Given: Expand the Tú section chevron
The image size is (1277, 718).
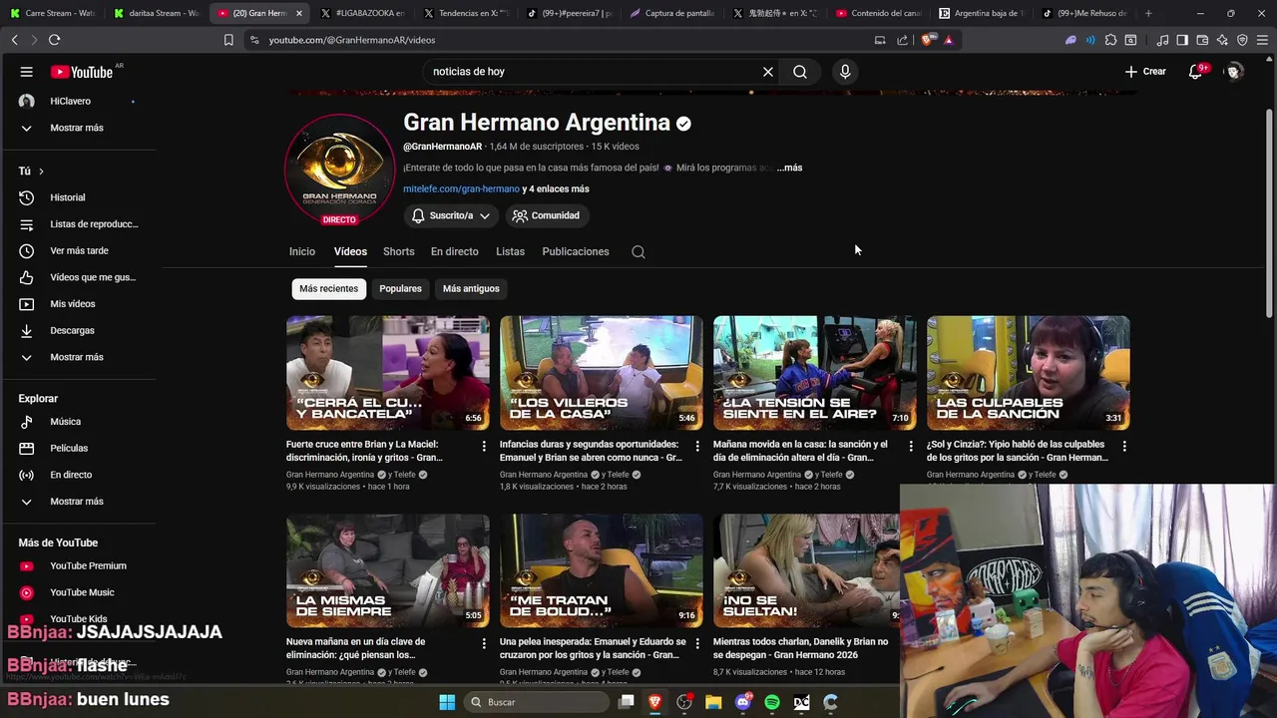Looking at the screenshot, I should click(x=41, y=172).
